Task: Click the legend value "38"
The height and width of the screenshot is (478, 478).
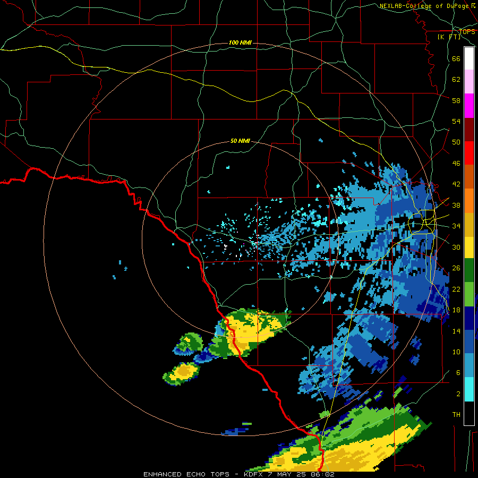Action: click(x=456, y=205)
